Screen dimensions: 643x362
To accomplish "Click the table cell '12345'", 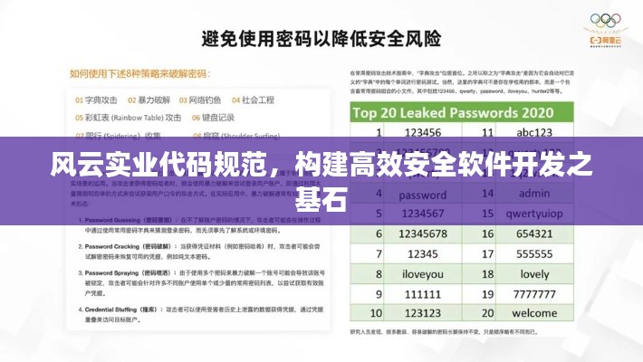I will click(x=423, y=254).
